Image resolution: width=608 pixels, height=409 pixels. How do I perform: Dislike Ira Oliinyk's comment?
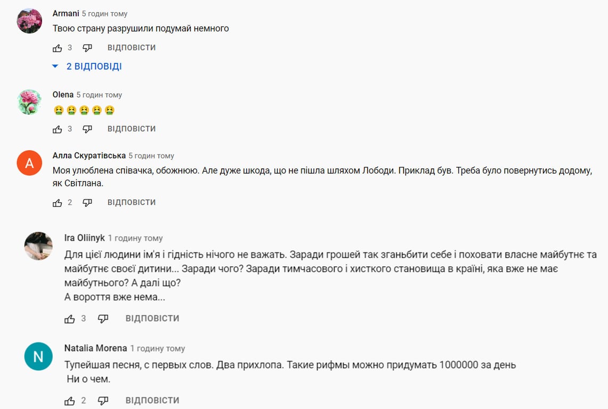[103, 318]
